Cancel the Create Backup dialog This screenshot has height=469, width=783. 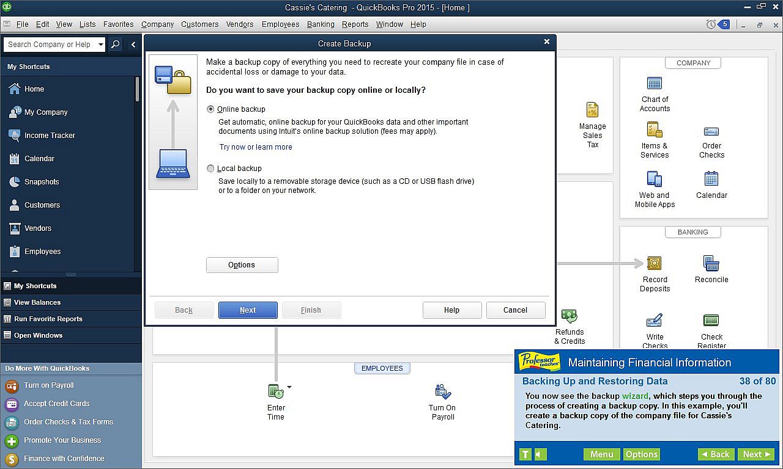click(x=515, y=310)
